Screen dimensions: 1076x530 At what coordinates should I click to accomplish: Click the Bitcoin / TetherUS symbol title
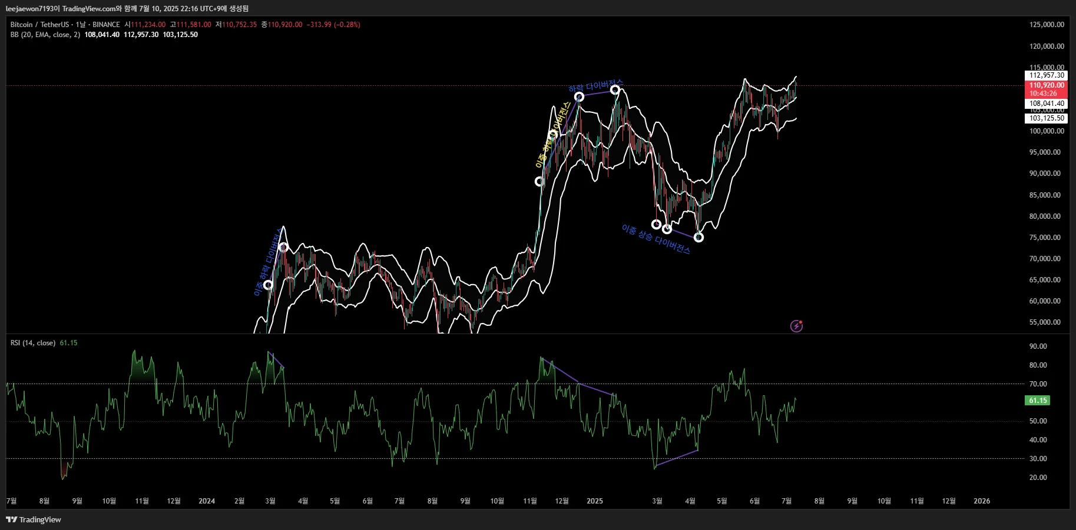coord(39,25)
